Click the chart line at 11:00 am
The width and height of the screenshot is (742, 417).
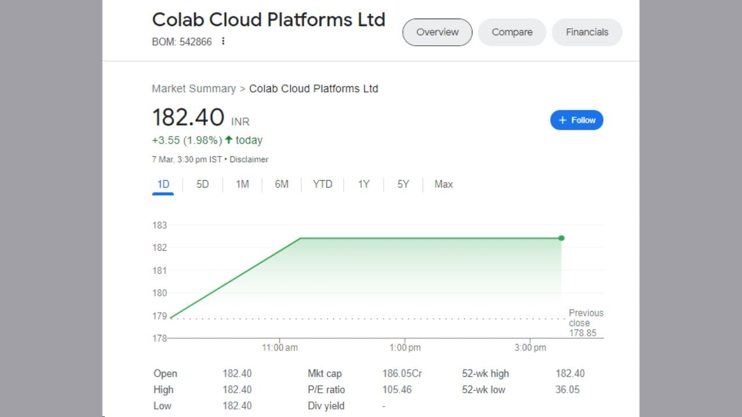point(280,250)
